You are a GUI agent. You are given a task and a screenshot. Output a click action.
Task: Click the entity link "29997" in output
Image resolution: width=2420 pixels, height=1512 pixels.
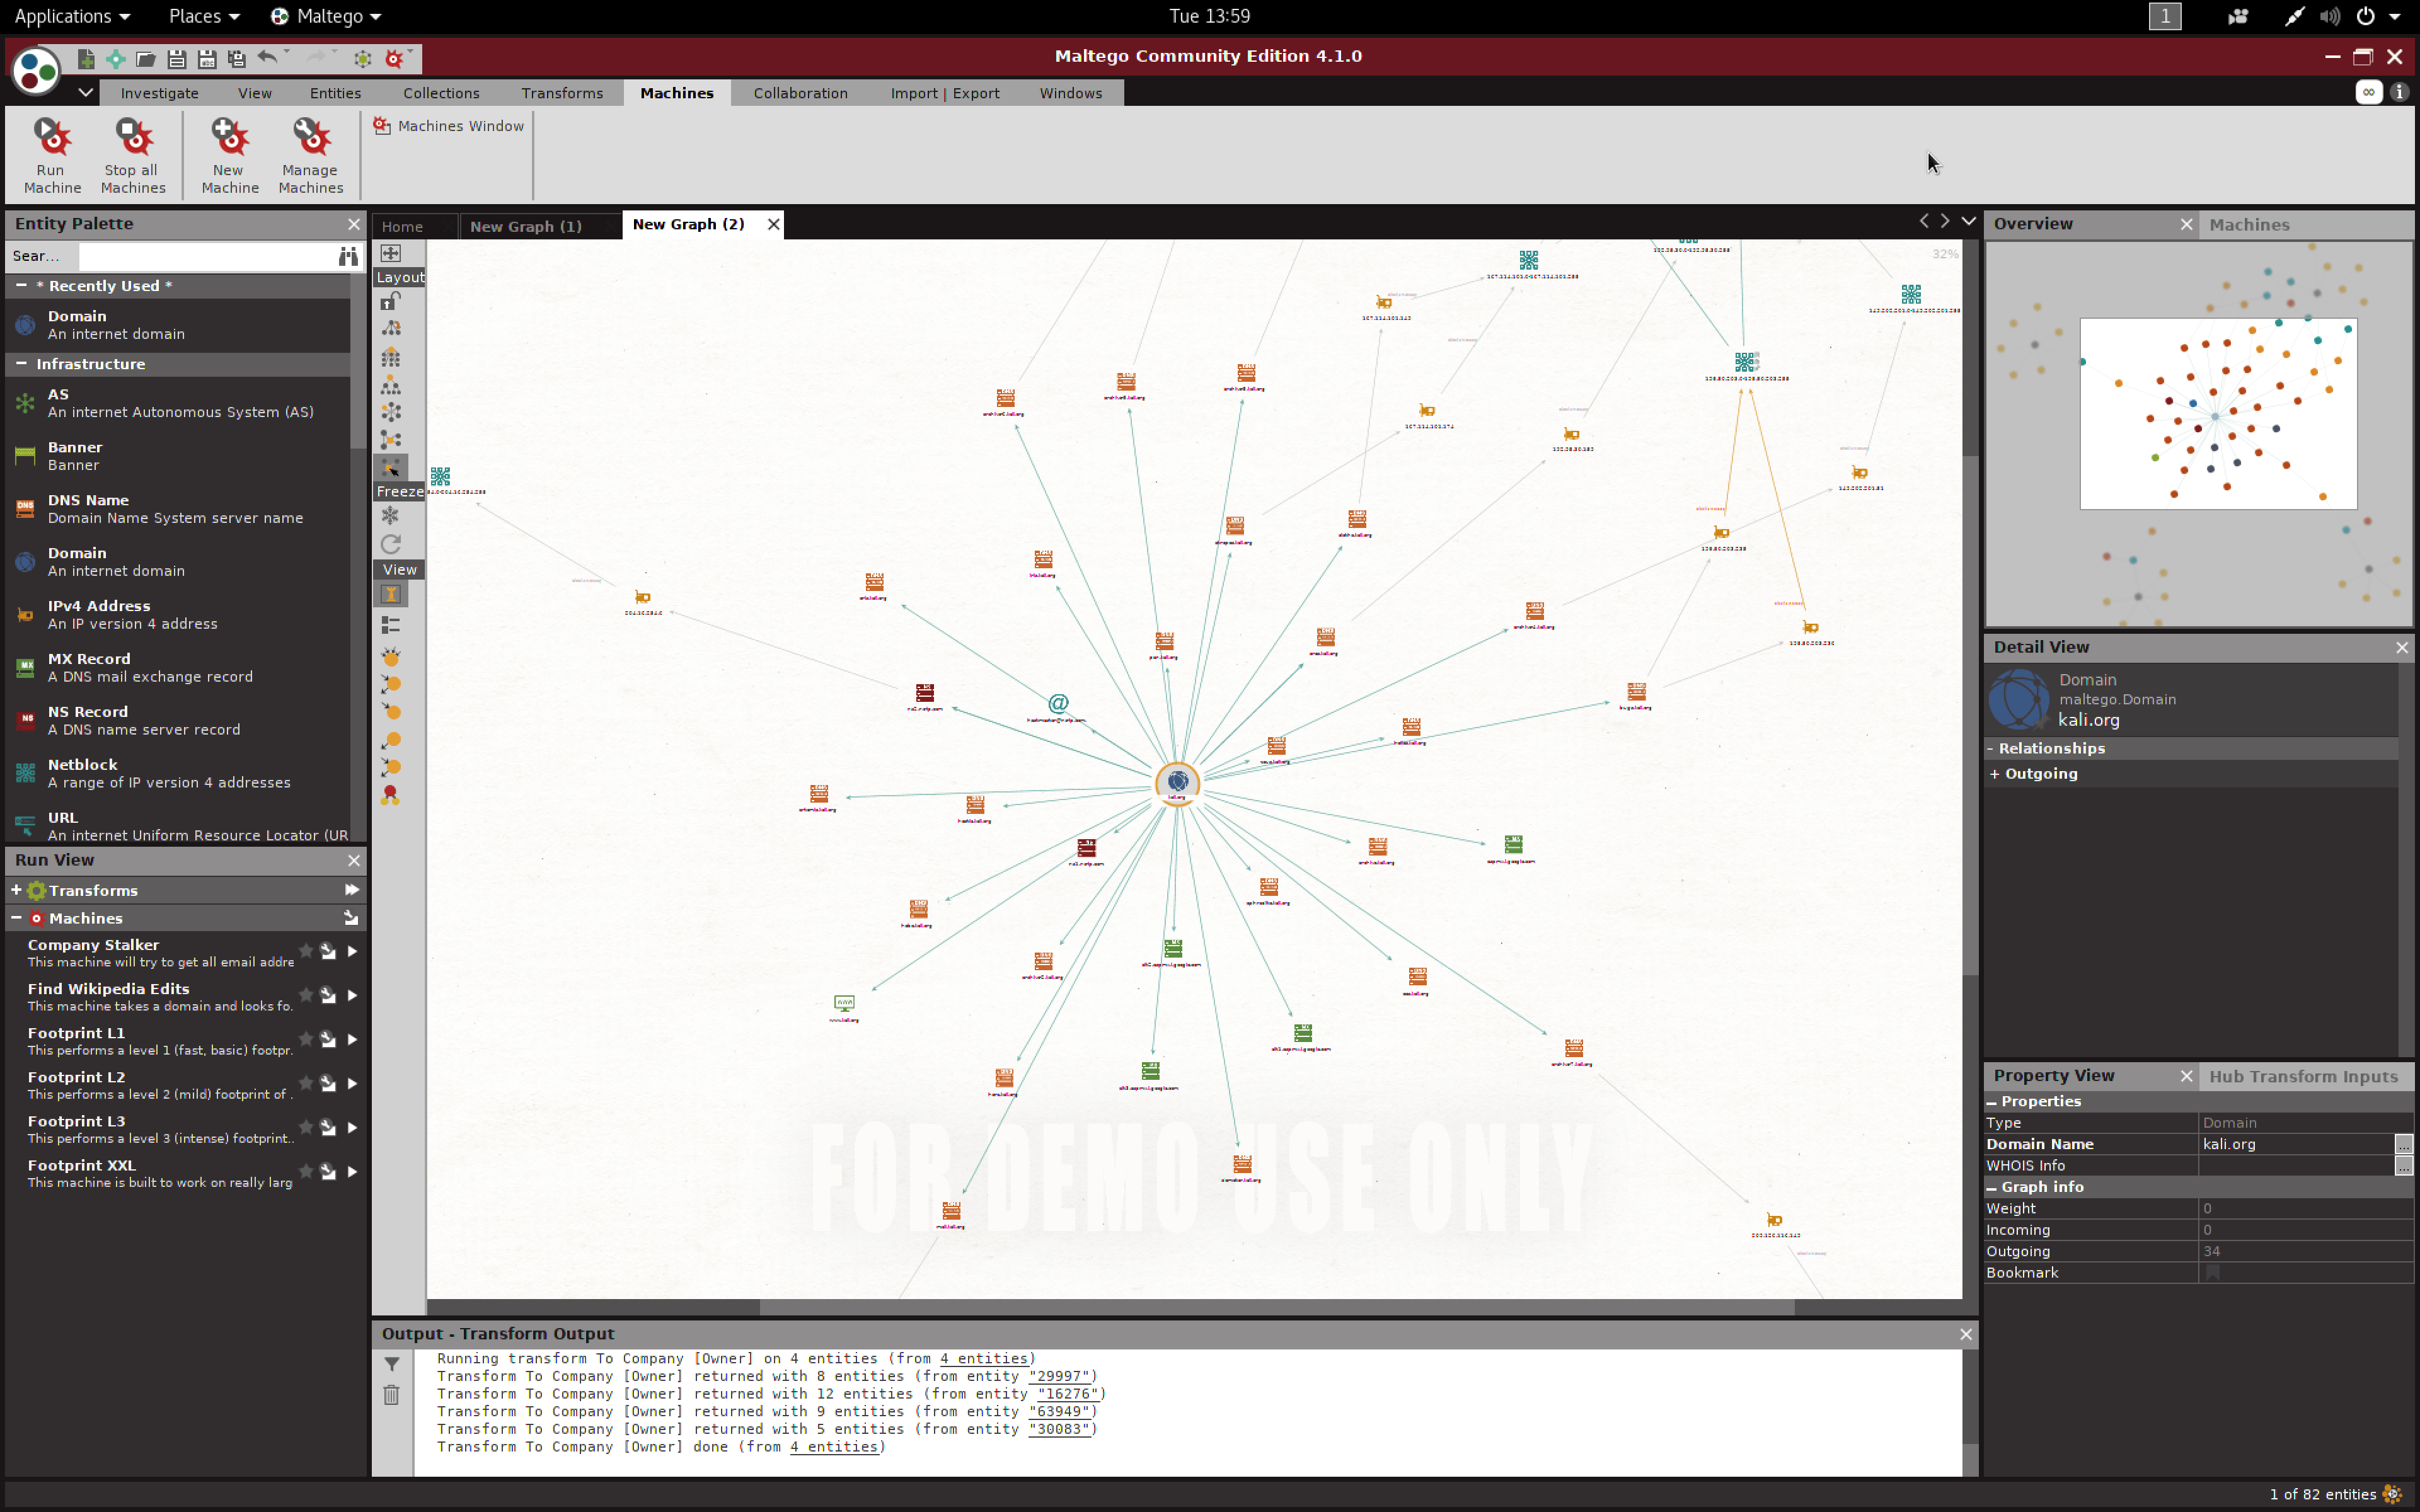point(1061,1376)
